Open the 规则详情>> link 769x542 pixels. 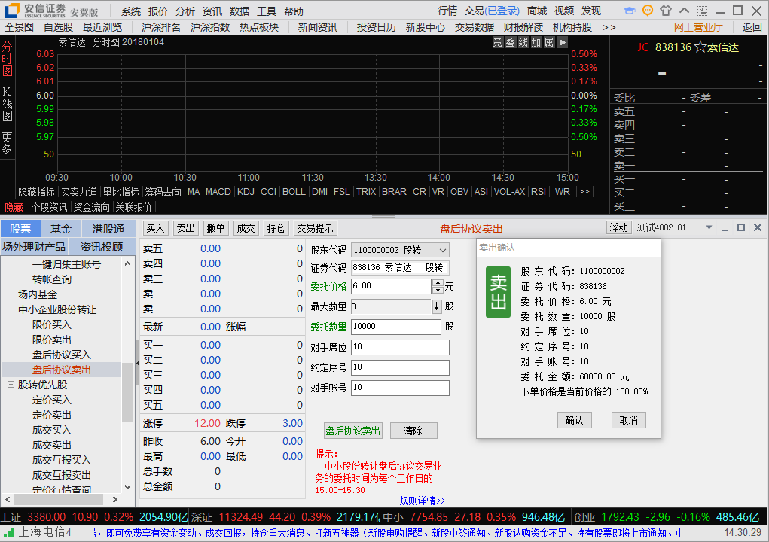point(423,501)
